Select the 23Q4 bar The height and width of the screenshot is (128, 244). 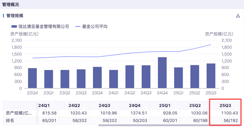(97, 78)
